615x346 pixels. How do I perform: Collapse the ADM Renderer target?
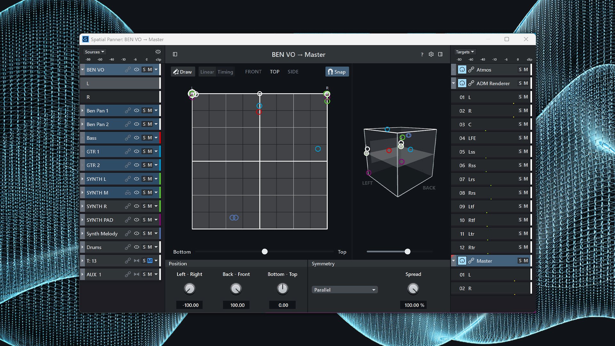click(x=453, y=83)
